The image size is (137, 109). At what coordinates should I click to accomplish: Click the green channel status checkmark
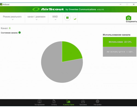19,32
